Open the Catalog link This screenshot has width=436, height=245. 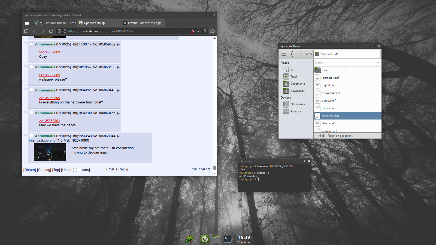[44, 170]
